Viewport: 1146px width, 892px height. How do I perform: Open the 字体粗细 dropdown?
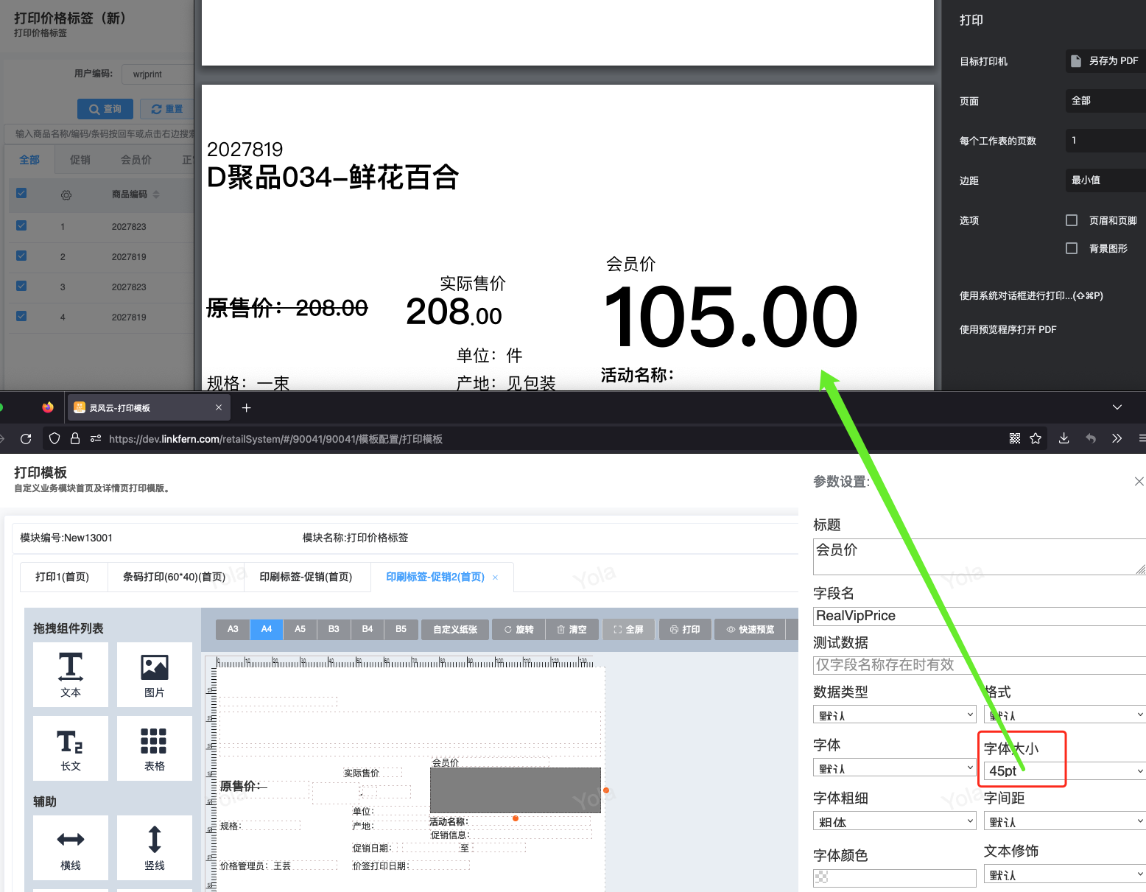tap(894, 821)
